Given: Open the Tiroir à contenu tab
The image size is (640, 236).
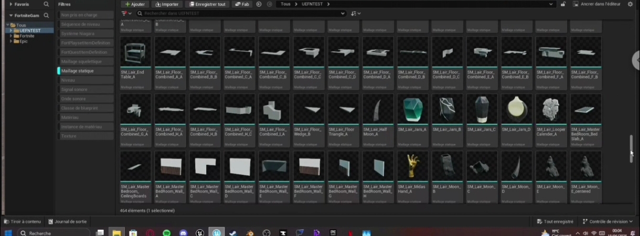Looking at the screenshot, I should (22, 221).
